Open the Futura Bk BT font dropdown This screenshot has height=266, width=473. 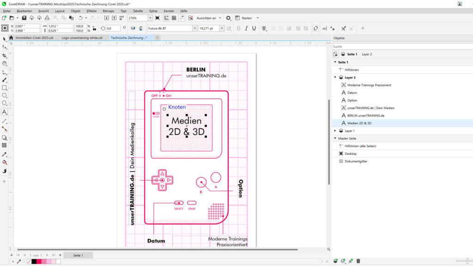click(x=194, y=28)
